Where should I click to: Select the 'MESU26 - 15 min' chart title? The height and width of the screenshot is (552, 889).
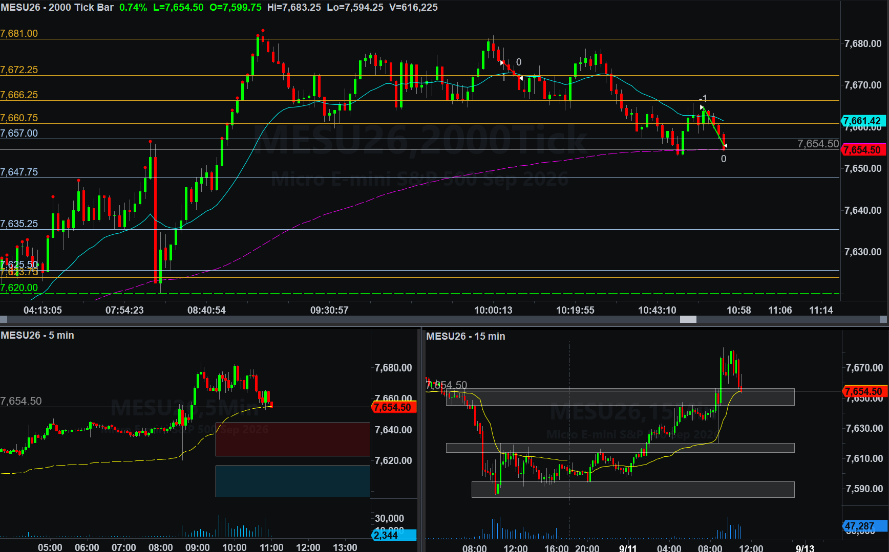tap(465, 336)
